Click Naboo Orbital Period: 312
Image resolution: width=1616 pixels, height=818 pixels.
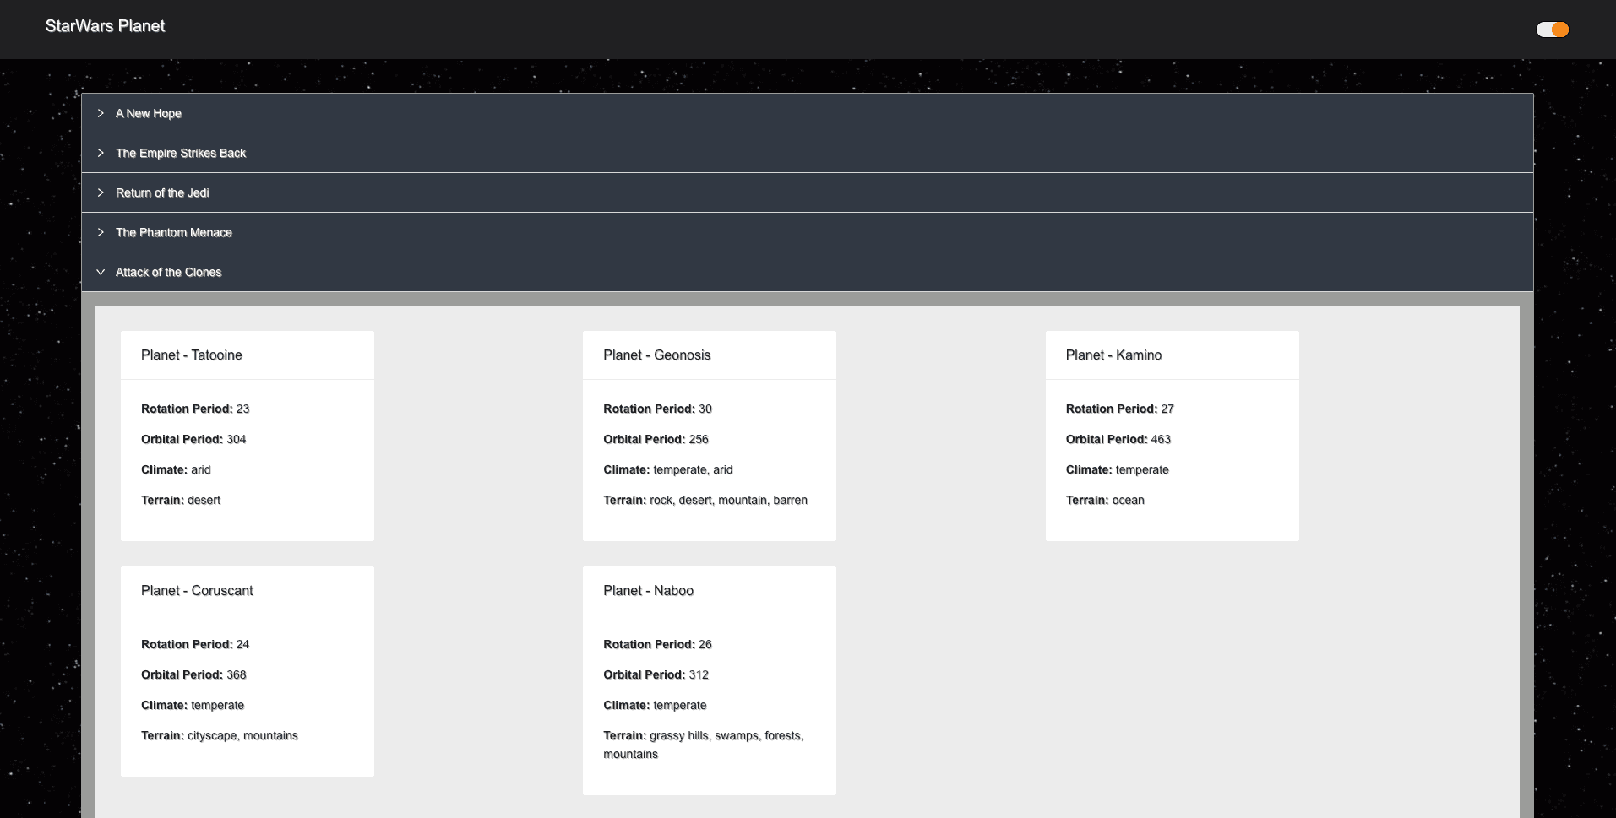click(x=656, y=674)
